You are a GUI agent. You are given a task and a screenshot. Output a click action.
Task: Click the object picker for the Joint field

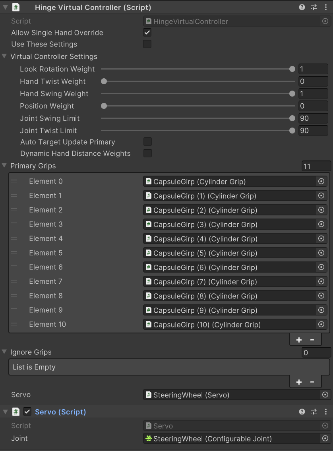pos(325,439)
